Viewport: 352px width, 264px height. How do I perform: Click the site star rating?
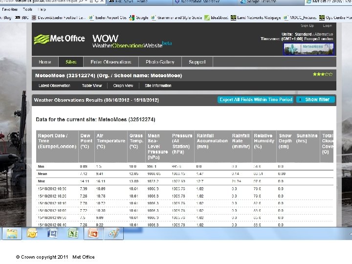[323, 74]
